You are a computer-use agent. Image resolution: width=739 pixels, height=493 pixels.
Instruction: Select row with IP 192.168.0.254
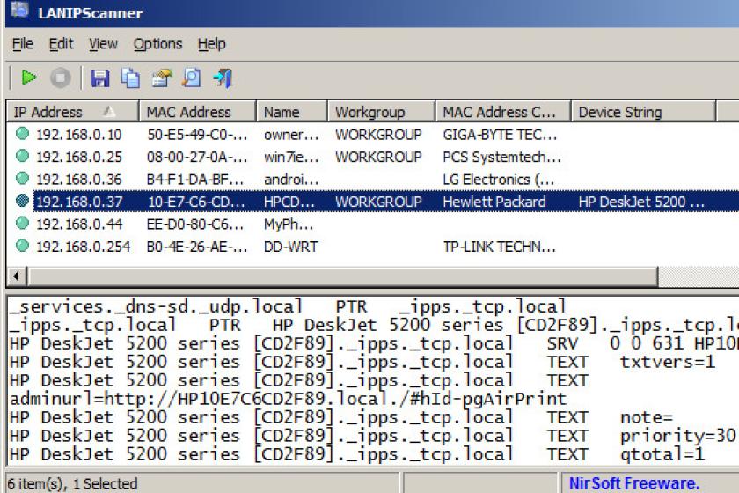373,246
